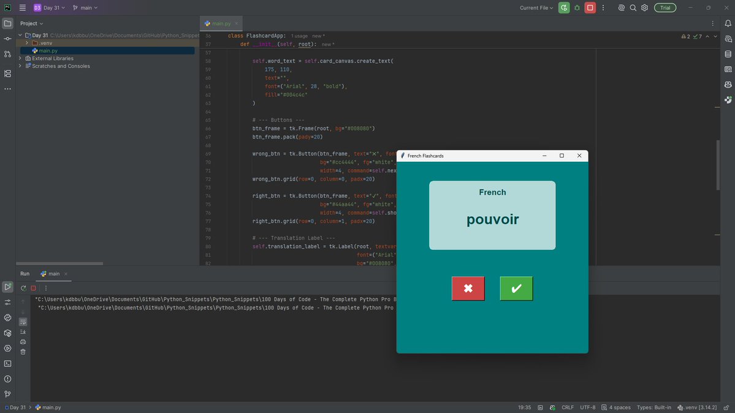Click the 4 spaces indent status
The width and height of the screenshot is (735, 413).
(616, 407)
